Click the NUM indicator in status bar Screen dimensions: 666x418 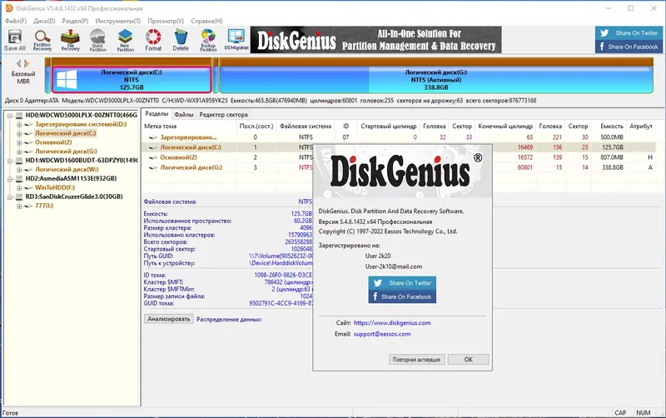(x=643, y=412)
